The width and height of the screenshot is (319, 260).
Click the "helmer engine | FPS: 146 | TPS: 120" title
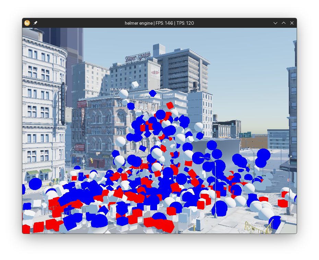[x=159, y=23]
